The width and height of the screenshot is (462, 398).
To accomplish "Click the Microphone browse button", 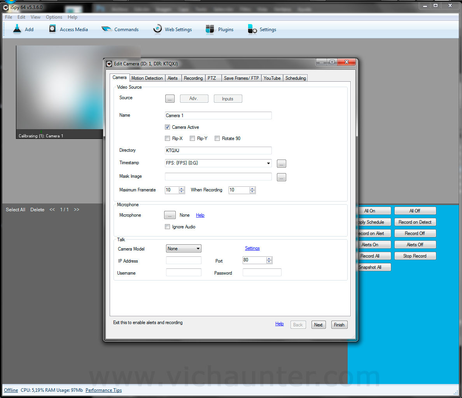I will [170, 215].
